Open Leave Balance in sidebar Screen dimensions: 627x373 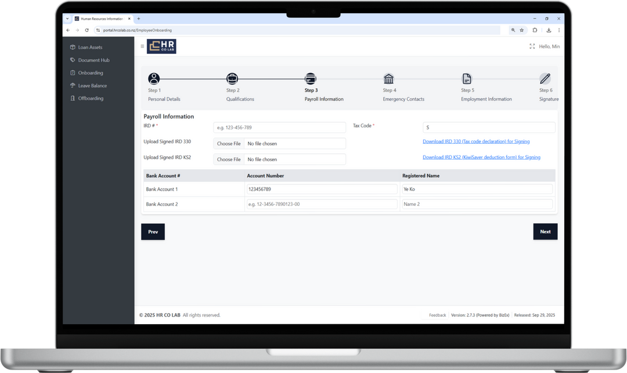click(92, 86)
